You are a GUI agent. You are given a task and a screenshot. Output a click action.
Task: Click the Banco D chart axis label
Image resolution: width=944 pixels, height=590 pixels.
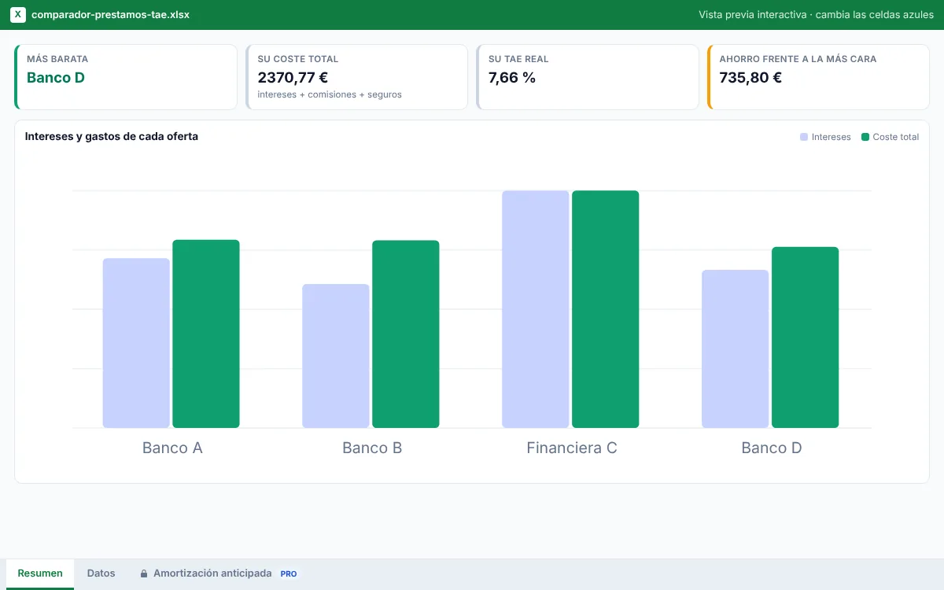pos(772,448)
